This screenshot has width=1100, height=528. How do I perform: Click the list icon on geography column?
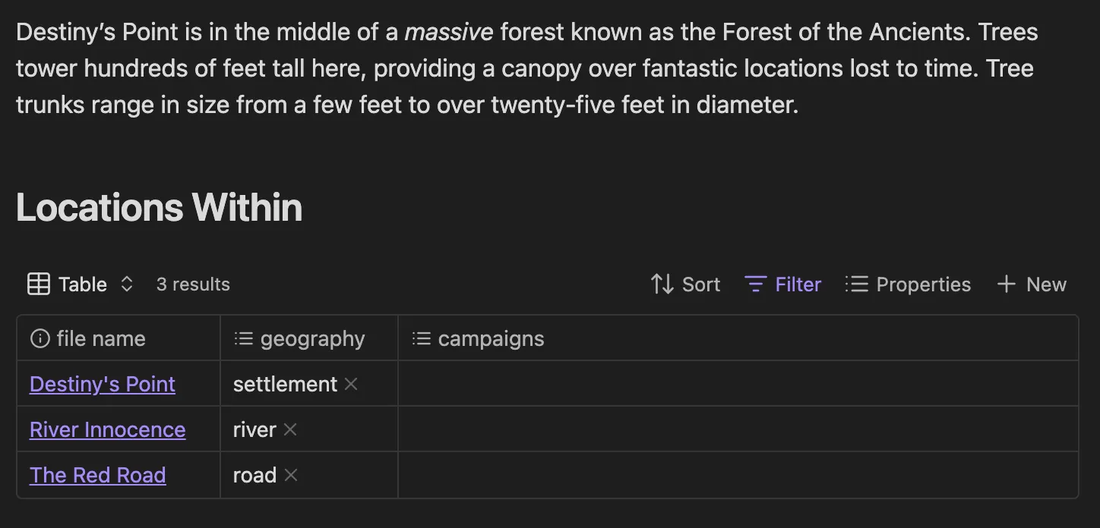(243, 338)
